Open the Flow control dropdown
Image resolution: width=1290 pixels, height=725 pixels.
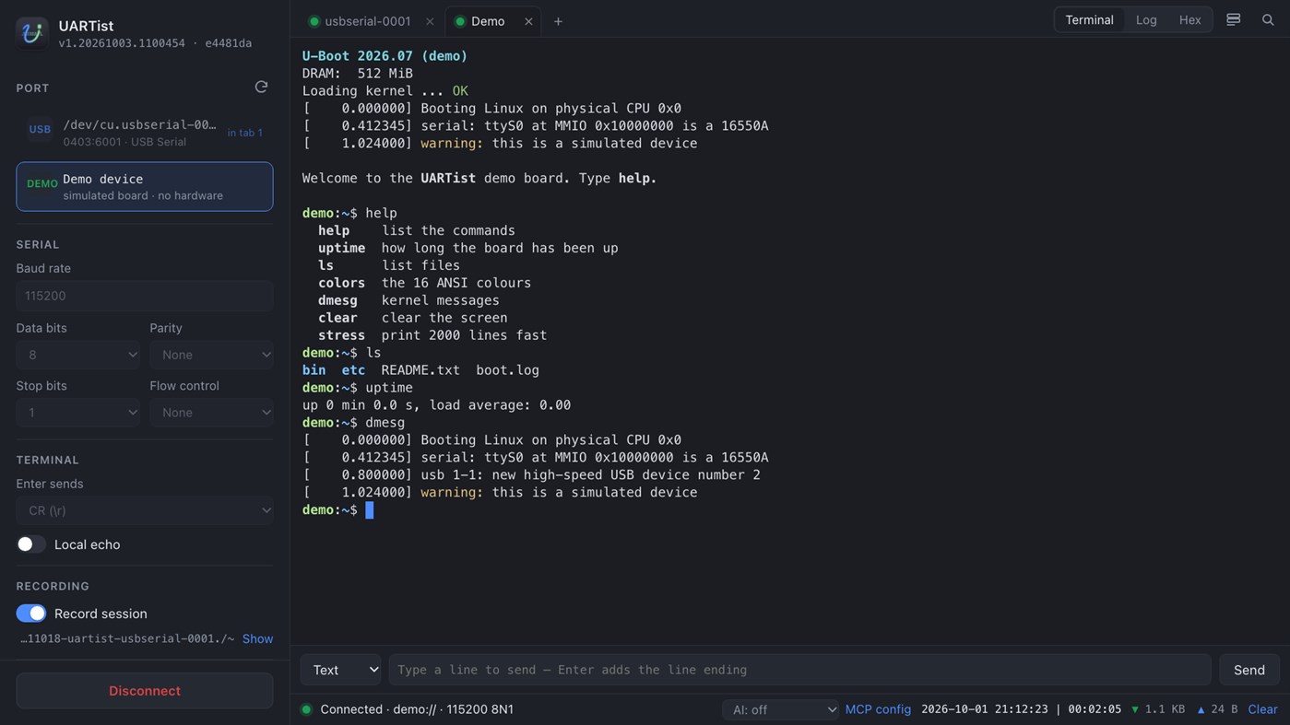point(211,412)
